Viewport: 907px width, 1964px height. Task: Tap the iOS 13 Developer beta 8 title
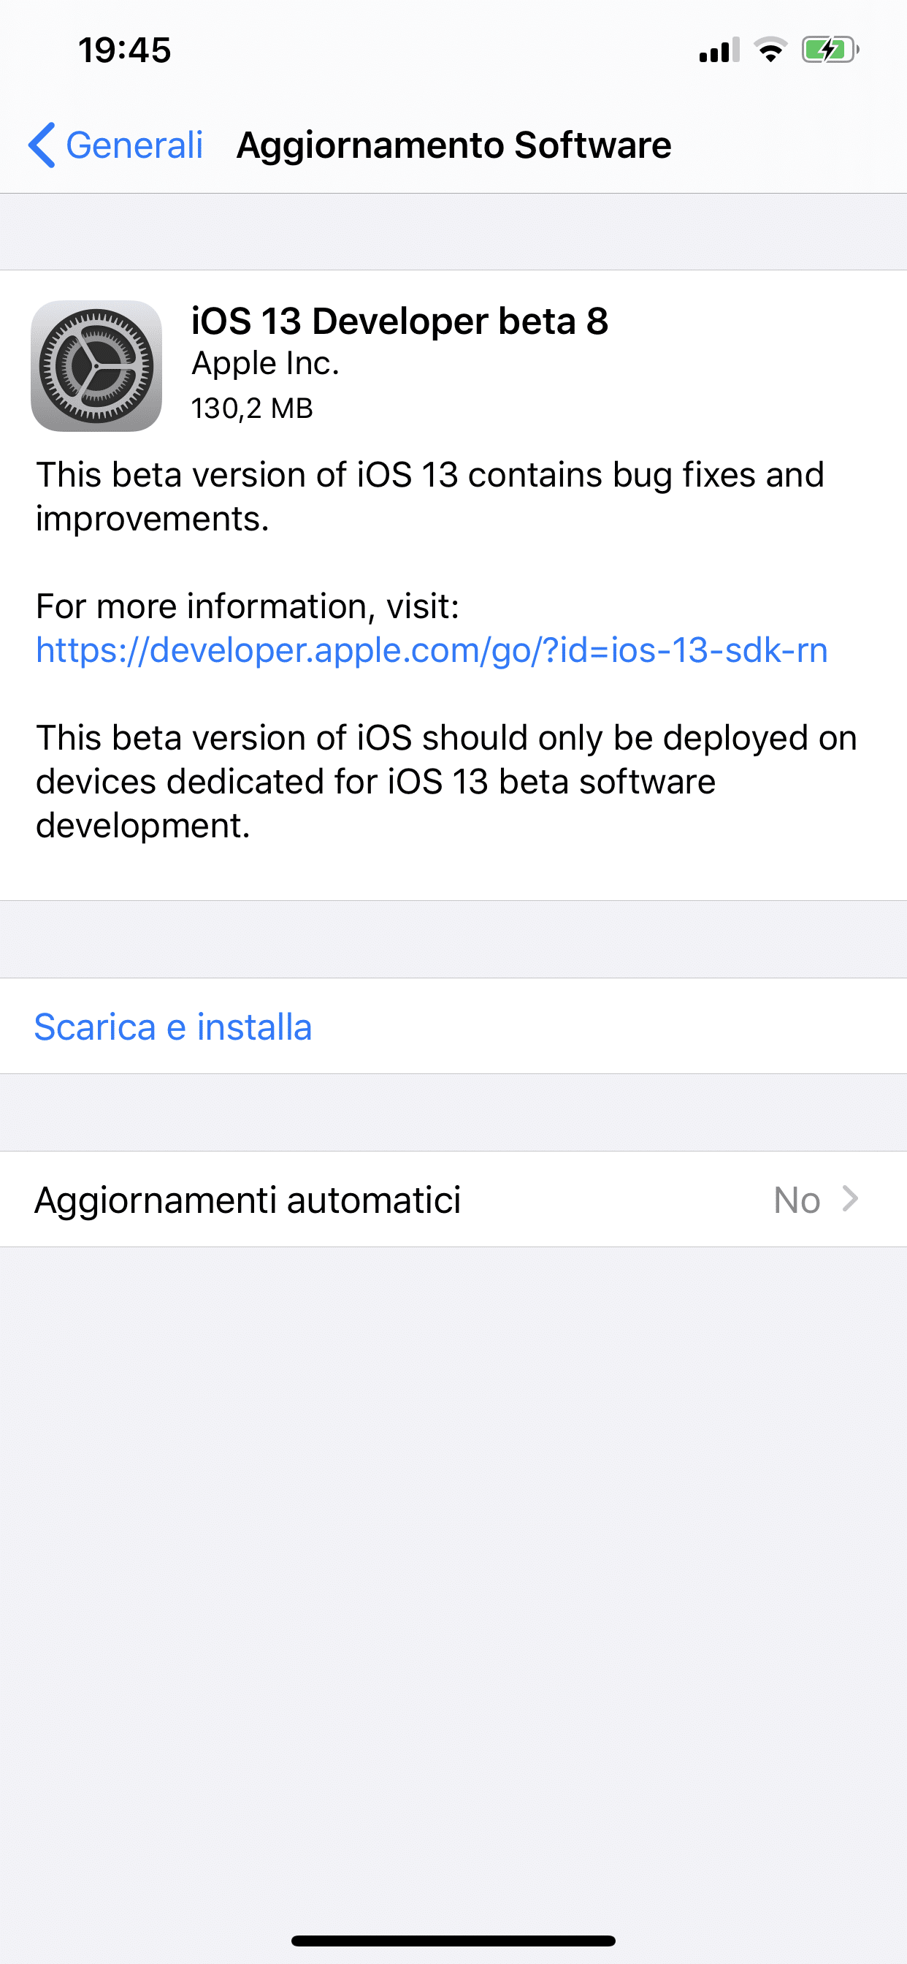coord(399,321)
